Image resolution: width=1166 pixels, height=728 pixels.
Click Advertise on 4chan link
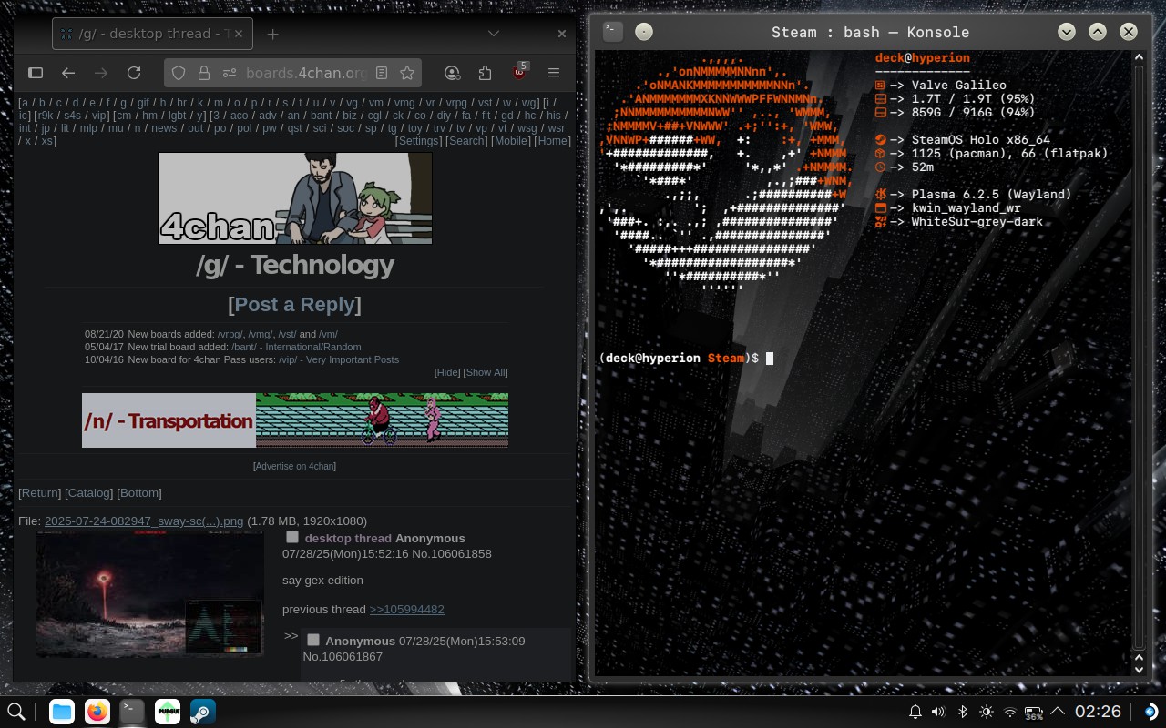(x=294, y=466)
